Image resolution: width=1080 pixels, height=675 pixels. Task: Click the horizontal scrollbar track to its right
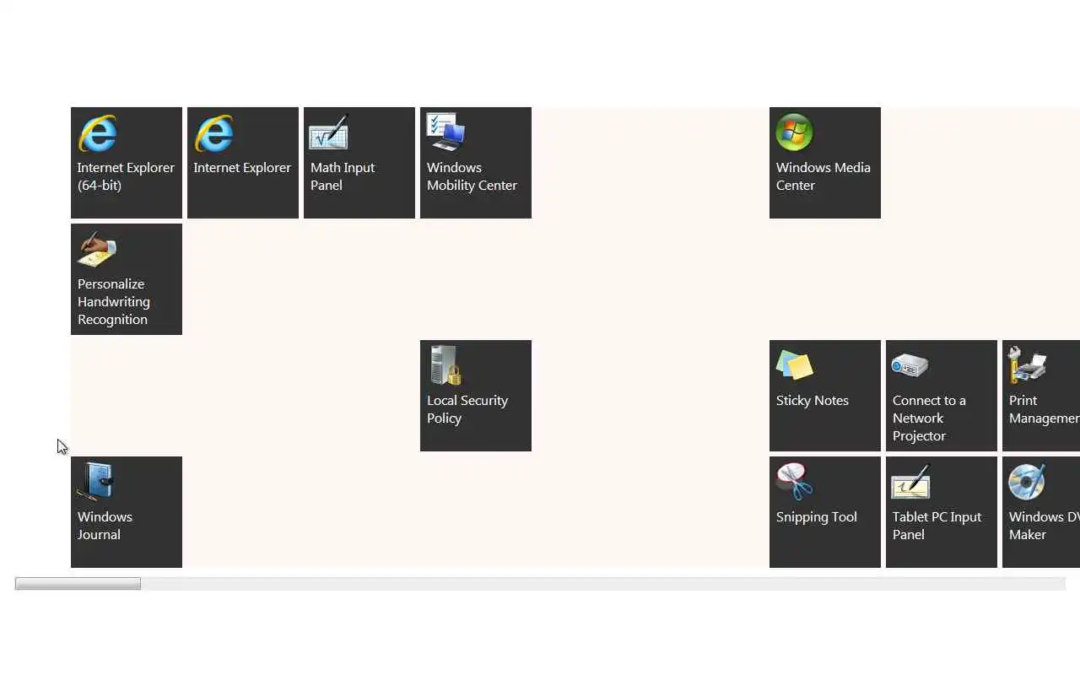603,584
